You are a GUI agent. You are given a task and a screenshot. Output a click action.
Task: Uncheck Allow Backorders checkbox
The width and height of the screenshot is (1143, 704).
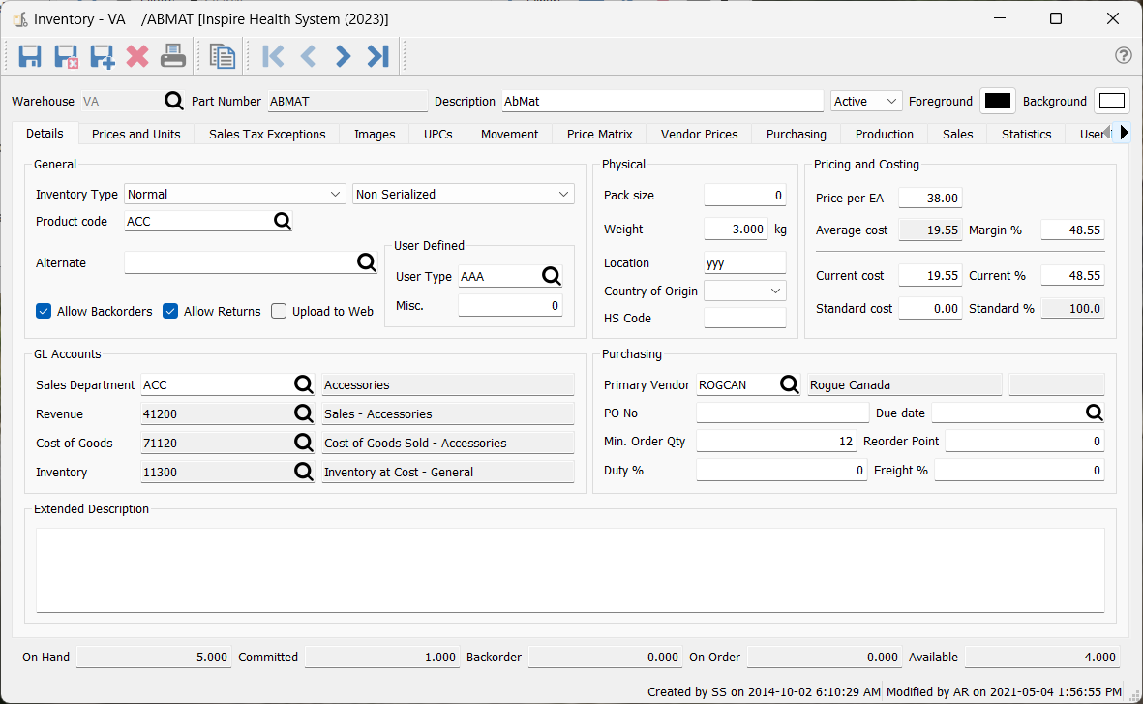(x=44, y=311)
